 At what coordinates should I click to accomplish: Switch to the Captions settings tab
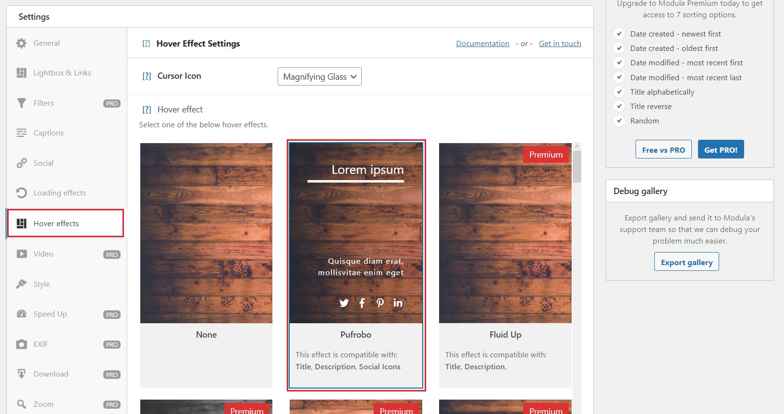click(48, 133)
